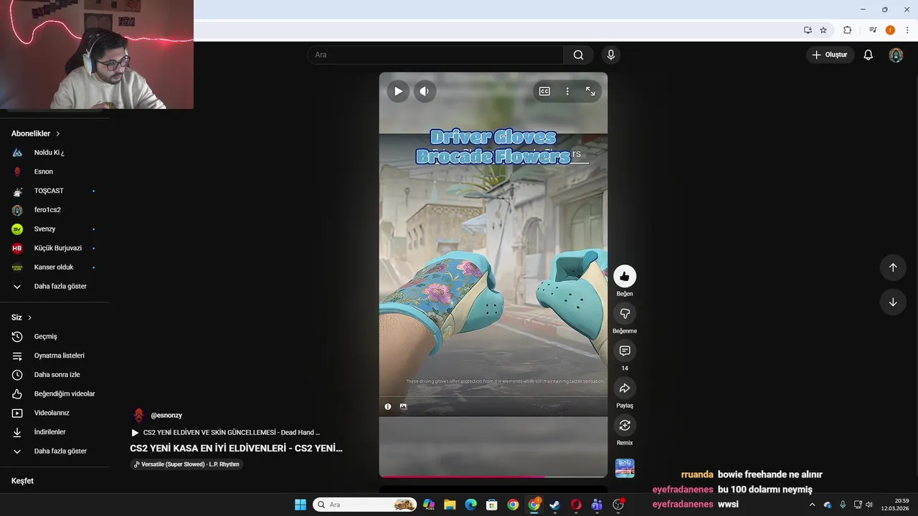
Task: Mute the Shorts video volume
Action: tap(425, 91)
